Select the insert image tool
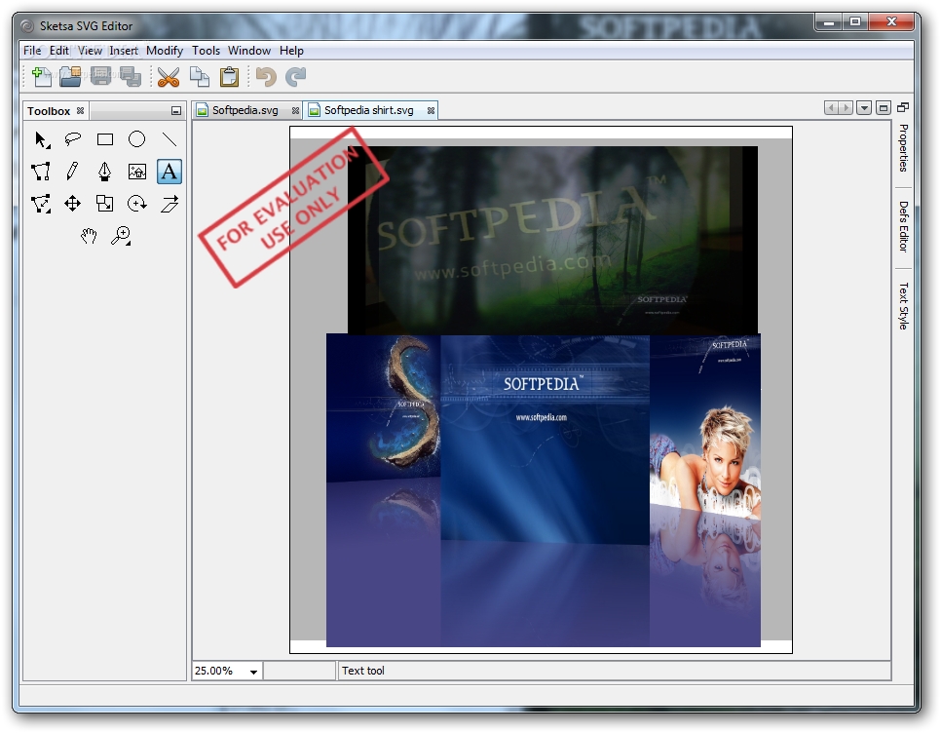The image size is (941, 733). pos(136,172)
